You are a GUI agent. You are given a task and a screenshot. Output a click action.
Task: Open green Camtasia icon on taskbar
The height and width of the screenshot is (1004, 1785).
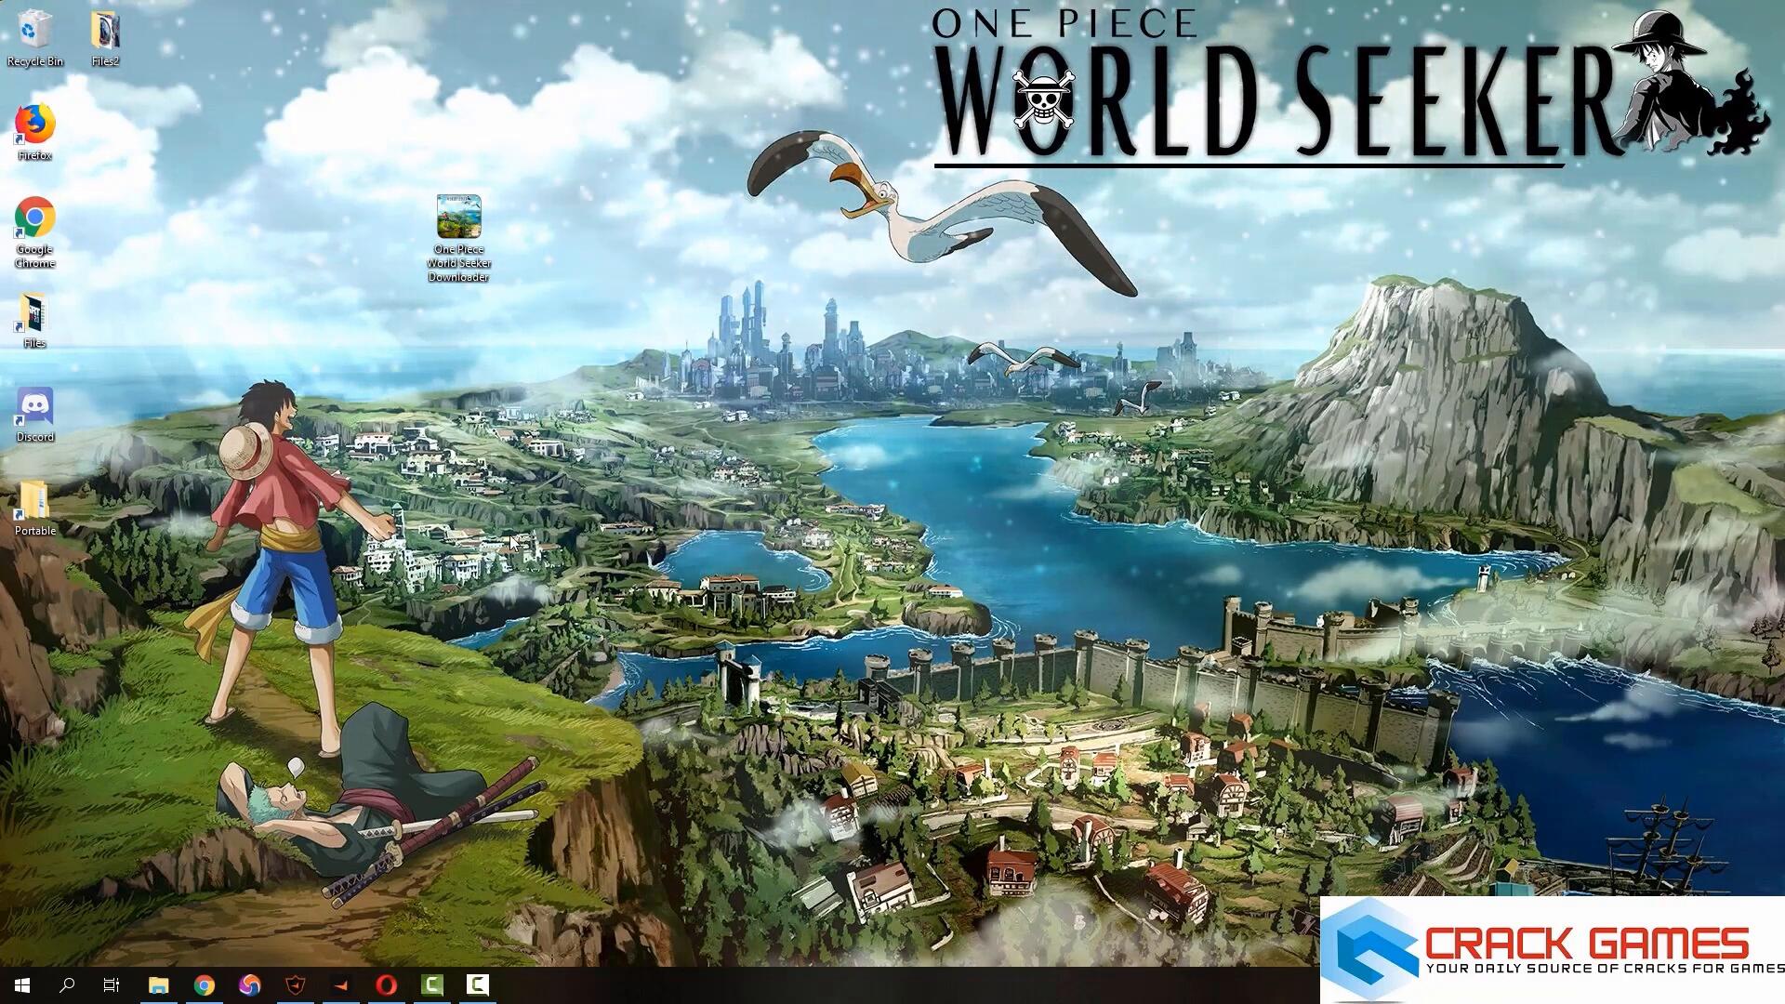coord(432,984)
